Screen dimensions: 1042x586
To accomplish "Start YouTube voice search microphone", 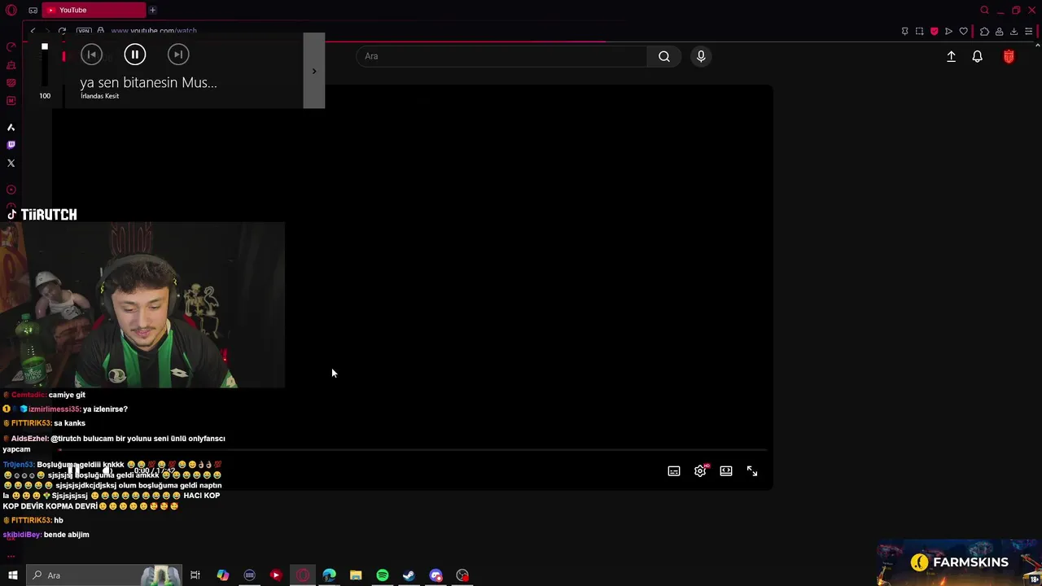I will pos(701,56).
